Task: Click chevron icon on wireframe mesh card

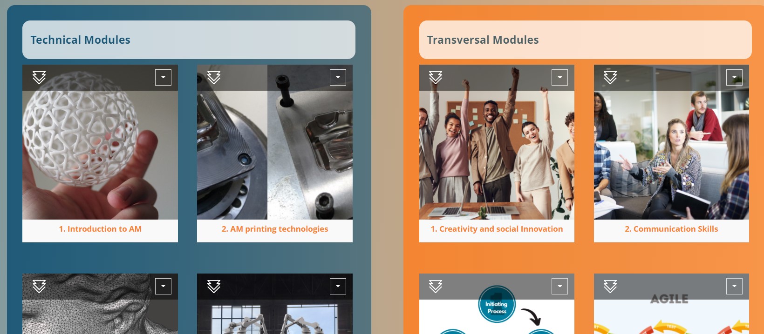Action: [39, 286]
